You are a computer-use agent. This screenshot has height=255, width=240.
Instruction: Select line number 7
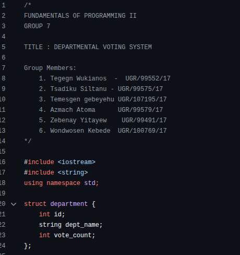(x=4, y=68)
